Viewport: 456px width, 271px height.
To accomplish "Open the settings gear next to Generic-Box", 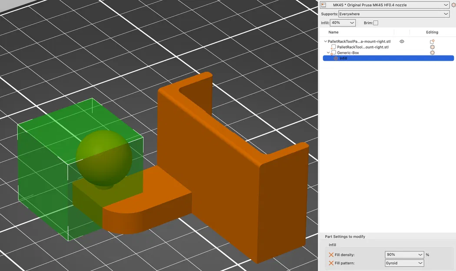I will pos(432,52).
